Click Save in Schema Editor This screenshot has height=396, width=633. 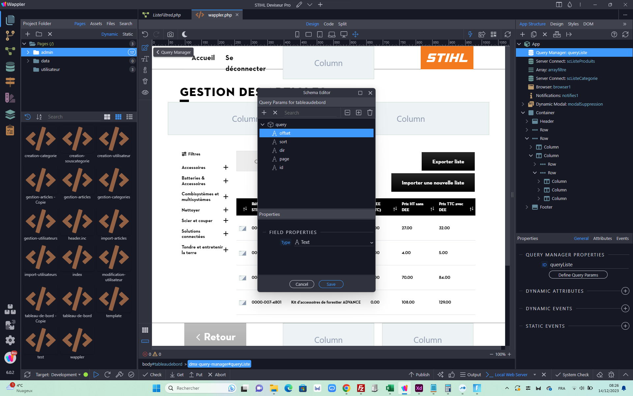click(331, 284)
